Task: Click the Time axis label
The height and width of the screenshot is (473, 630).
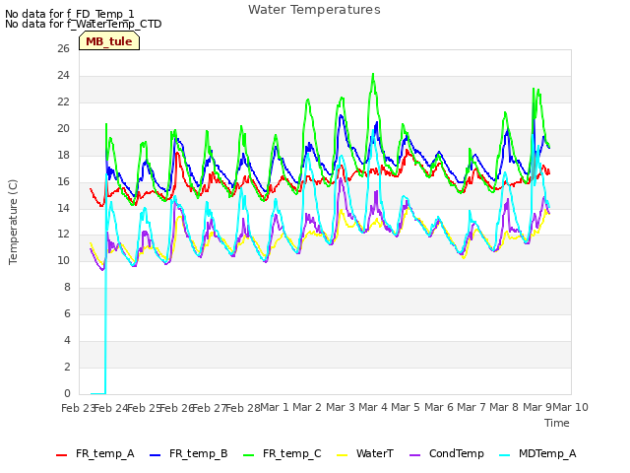Action: 557,423
